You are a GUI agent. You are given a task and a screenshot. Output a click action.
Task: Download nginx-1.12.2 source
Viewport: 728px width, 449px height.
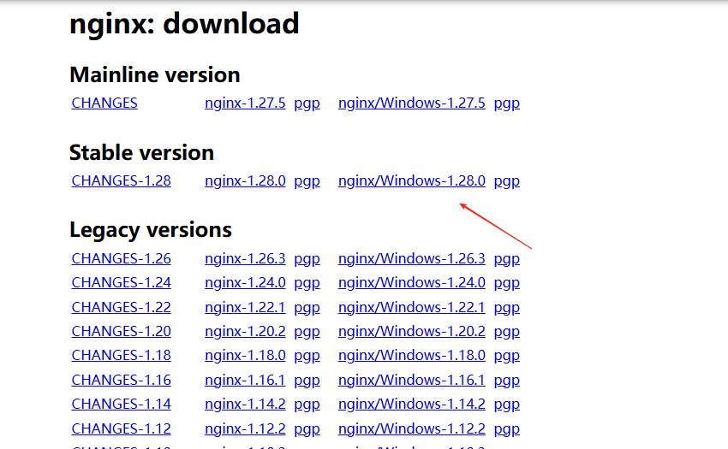245,428
